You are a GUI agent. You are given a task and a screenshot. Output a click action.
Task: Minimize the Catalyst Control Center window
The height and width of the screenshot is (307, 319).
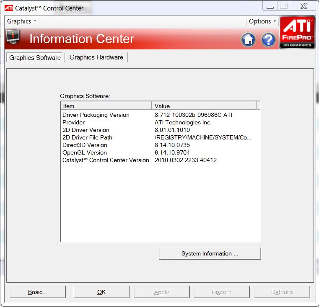tap(270, 6)
